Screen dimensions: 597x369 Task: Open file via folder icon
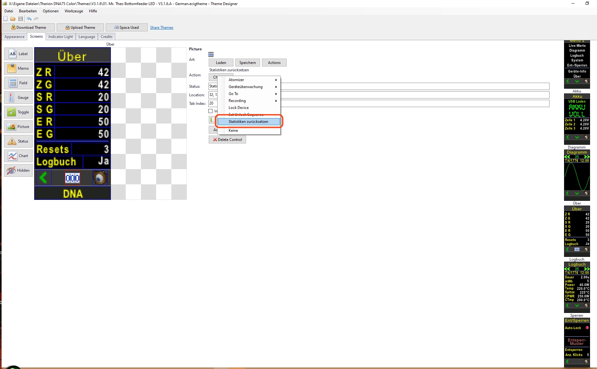(x=13, y=19)
